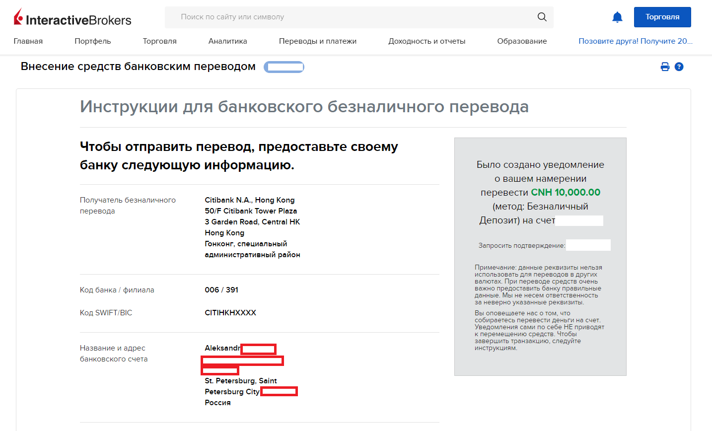Screen dimensions: 712x431
Task: Open the Образование menu
Action: pyautogui.click(x=522, y=41)
